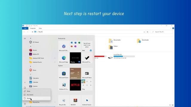Open the Local Disk drive with blue bar
Screen dimensions: 191x107
121,56
